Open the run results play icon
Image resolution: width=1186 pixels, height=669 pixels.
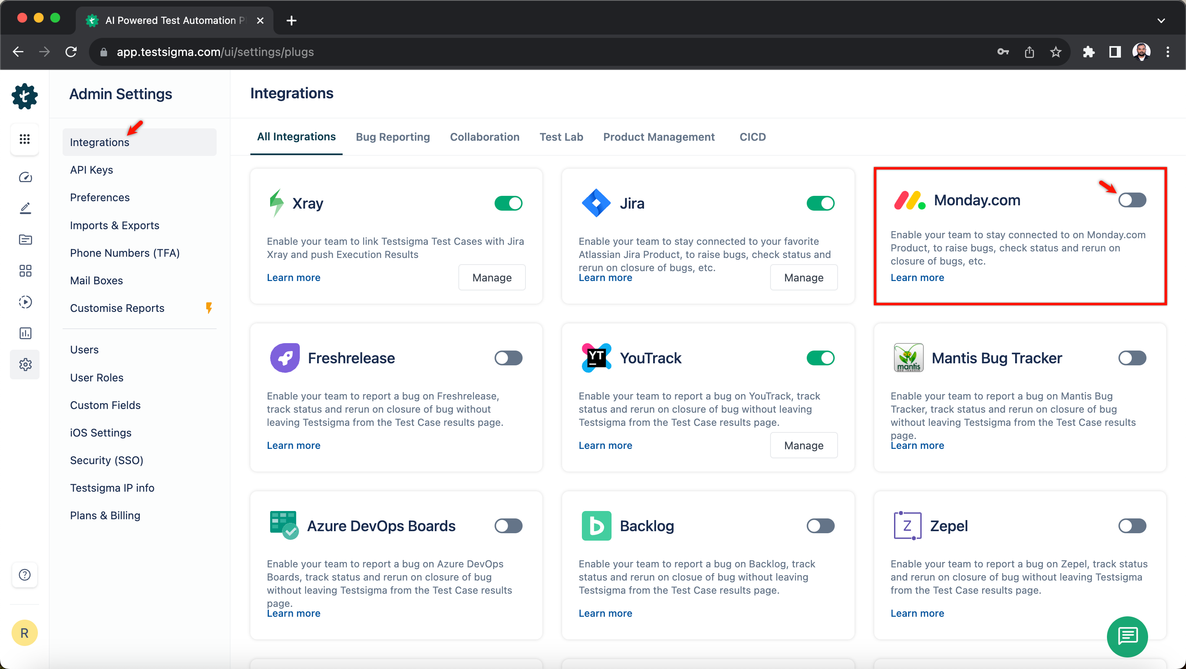pyautogui.click(x=25, y=302)
